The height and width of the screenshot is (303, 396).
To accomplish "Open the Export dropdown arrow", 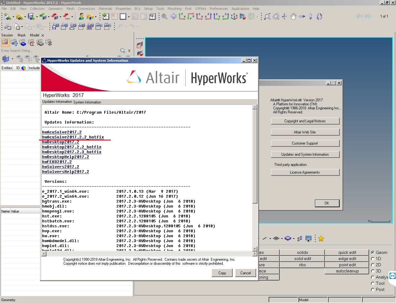I will (60, 17).
